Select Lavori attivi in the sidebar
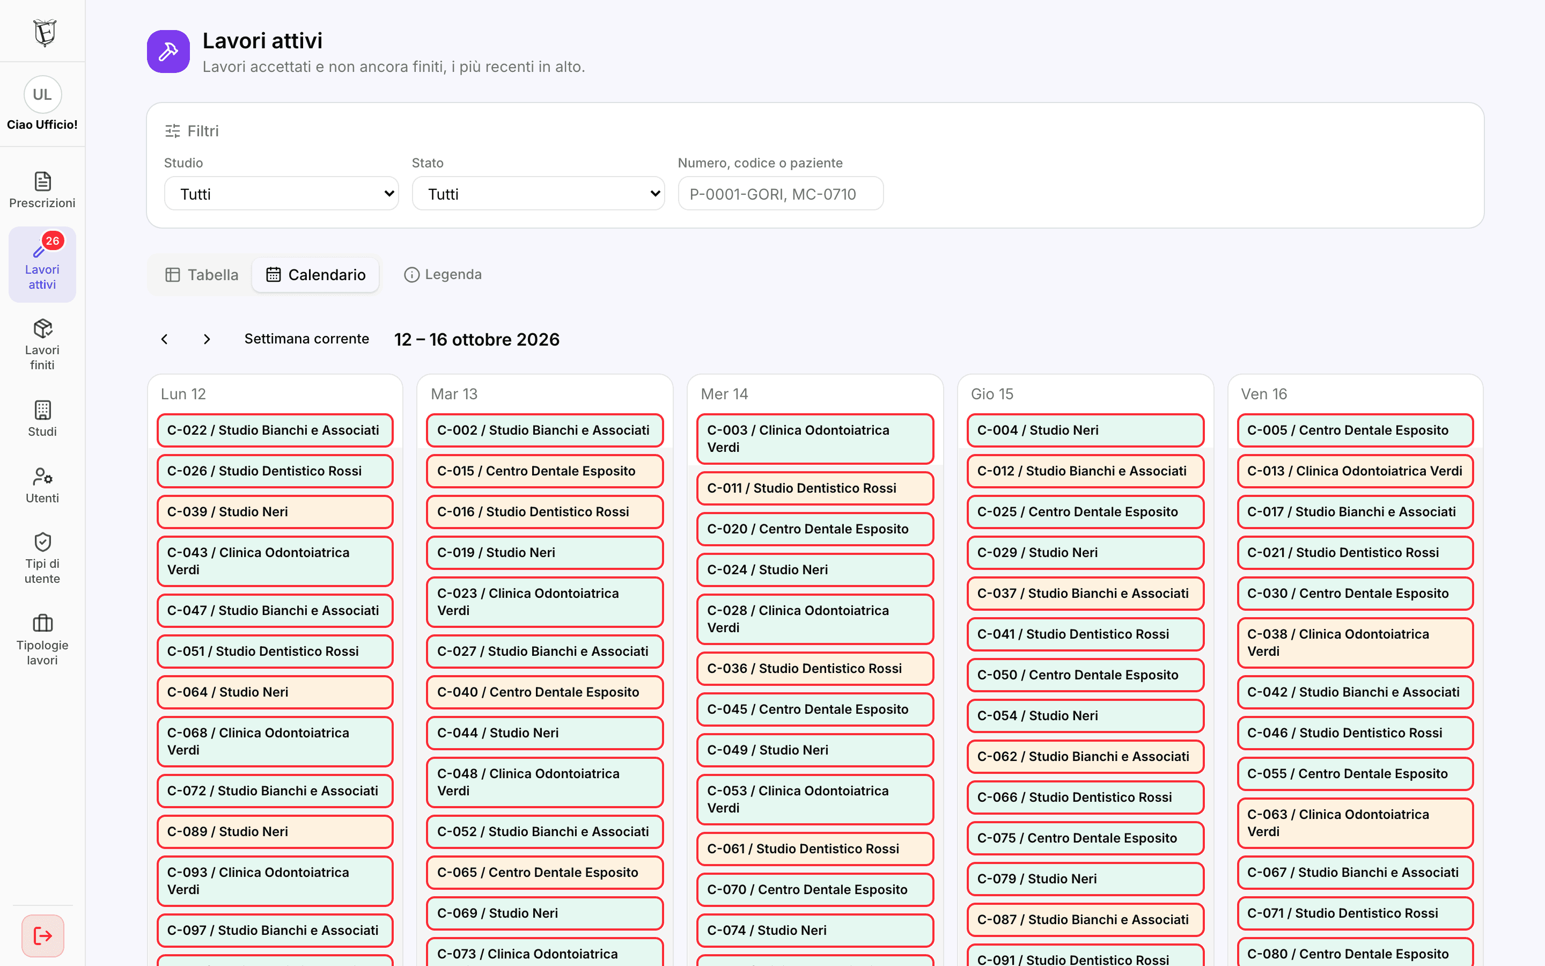This screenshot has height=966, width=1545. click(x=42, y=265)
